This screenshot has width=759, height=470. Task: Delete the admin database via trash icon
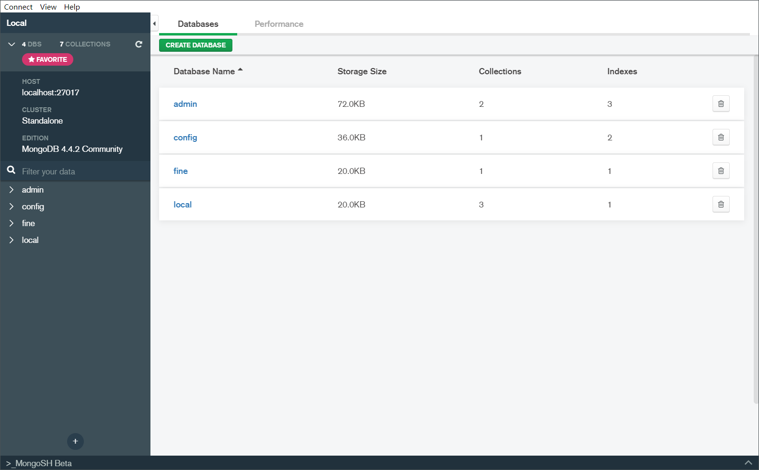point(721,104)
